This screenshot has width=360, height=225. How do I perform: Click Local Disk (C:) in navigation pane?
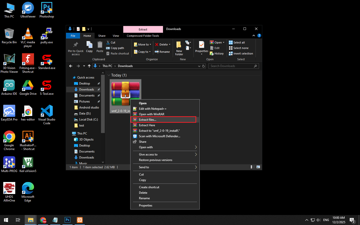pyautogui.click(x=88, y=119)
